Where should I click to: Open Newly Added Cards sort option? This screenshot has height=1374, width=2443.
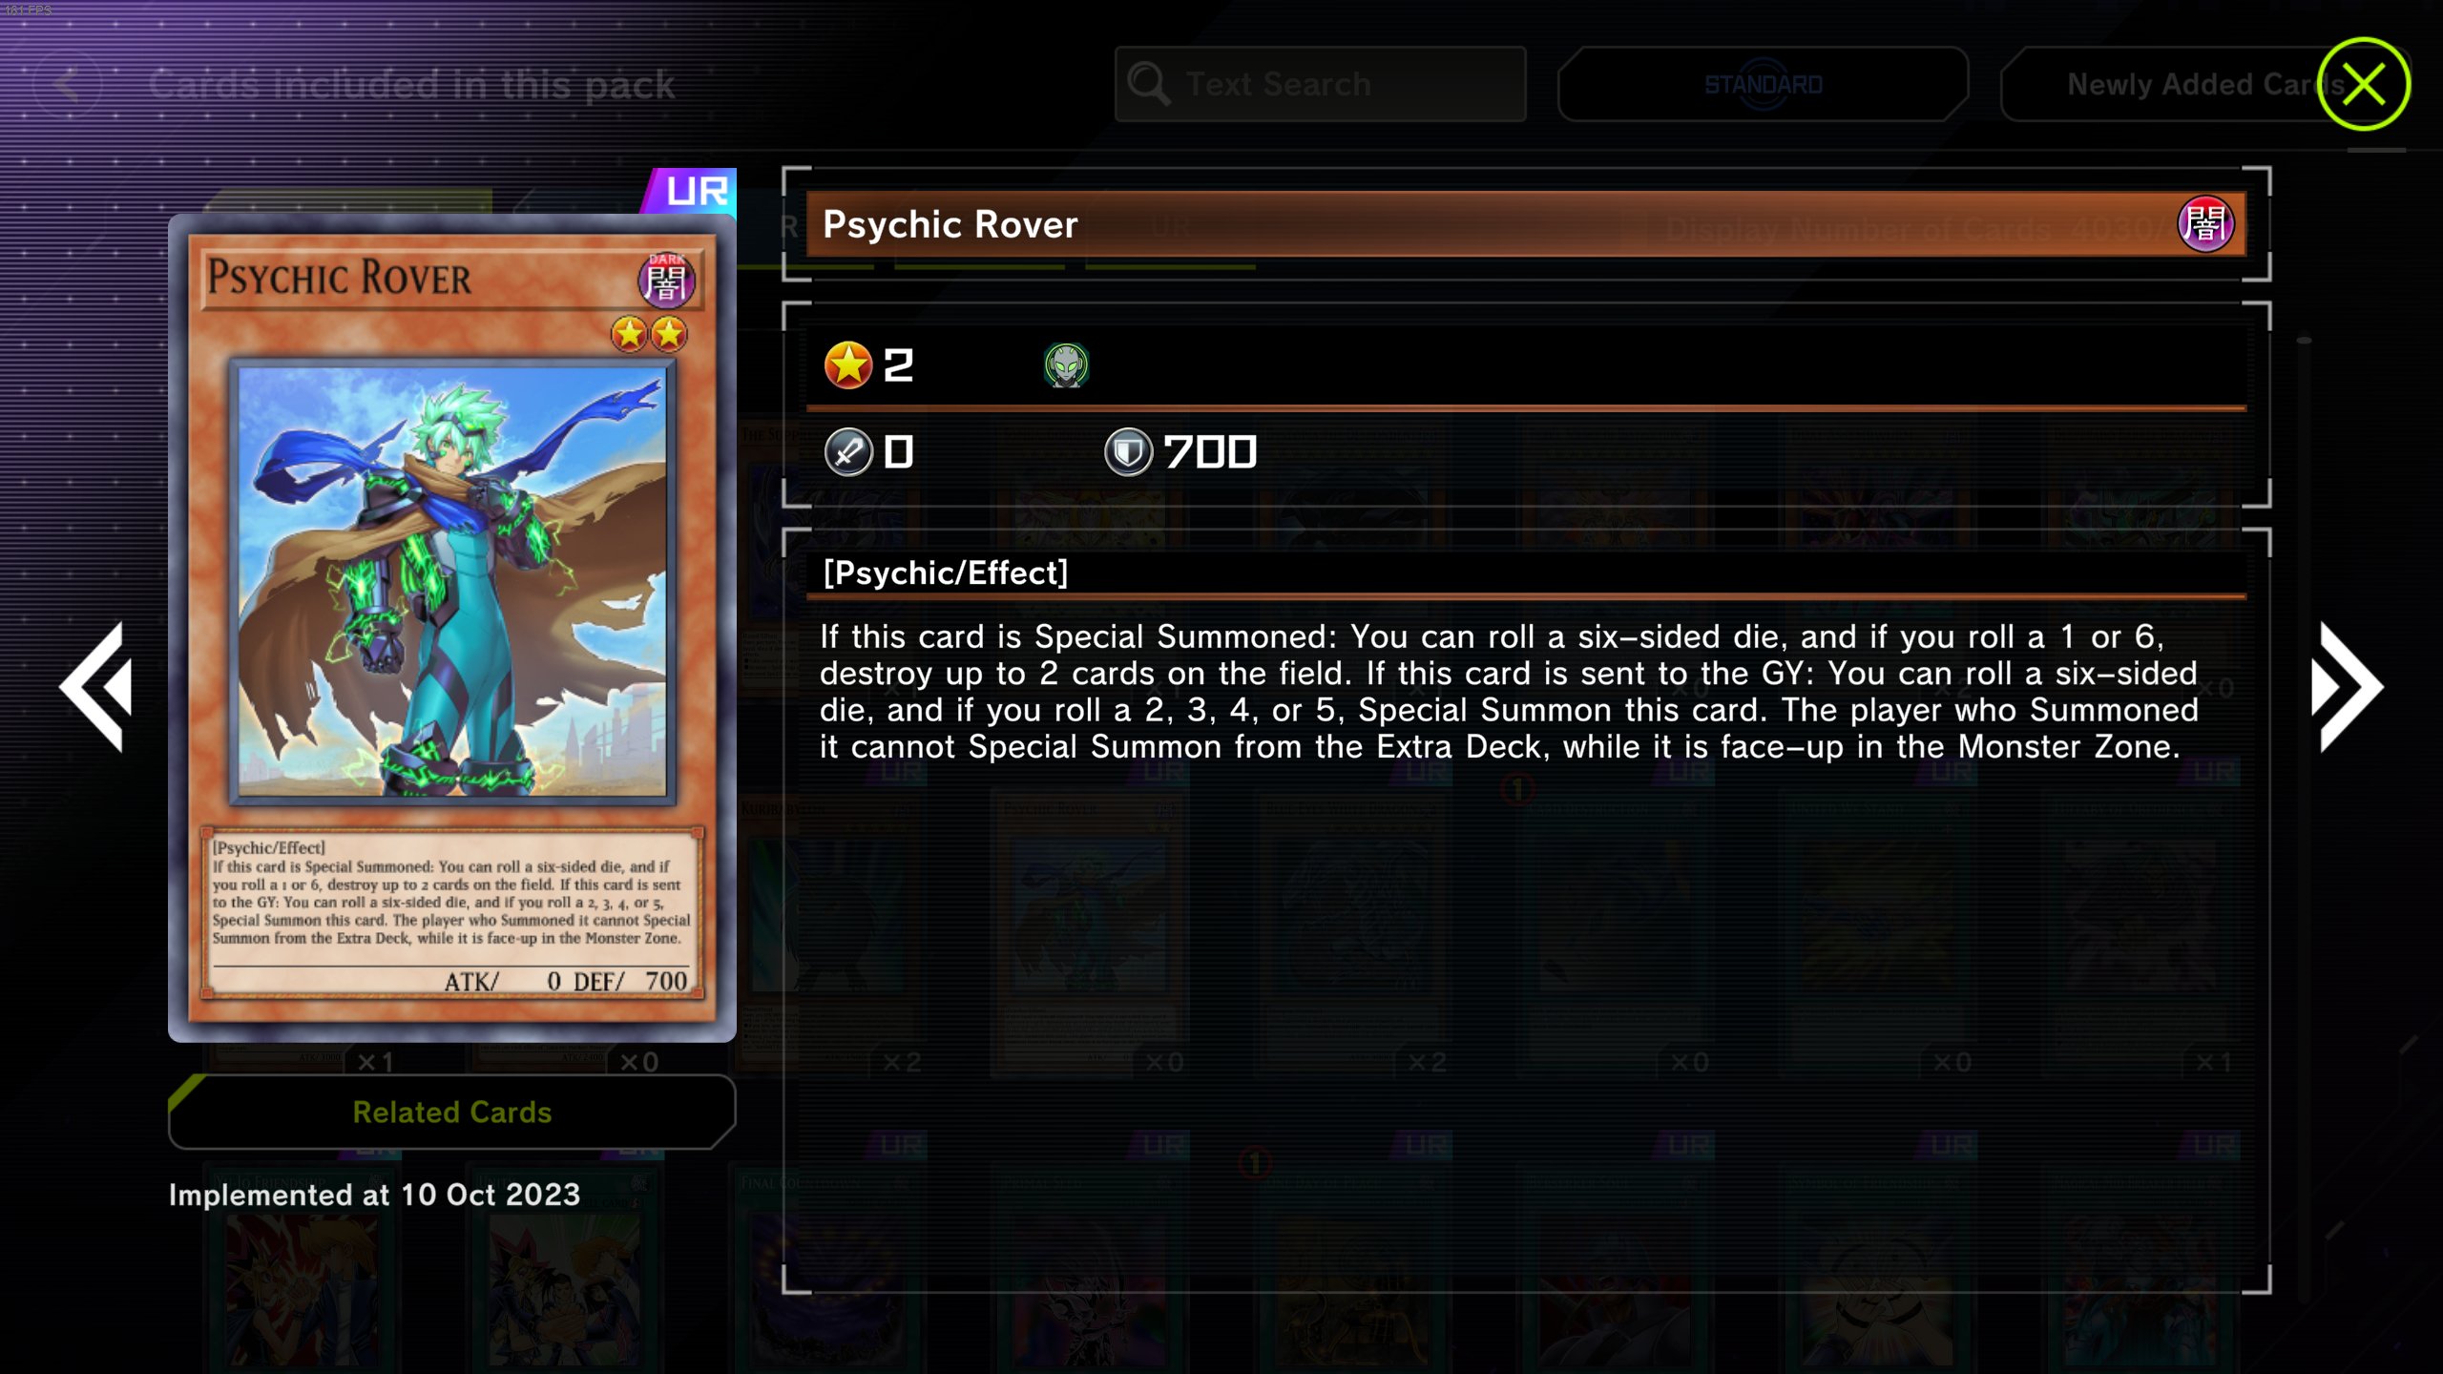2185,84
